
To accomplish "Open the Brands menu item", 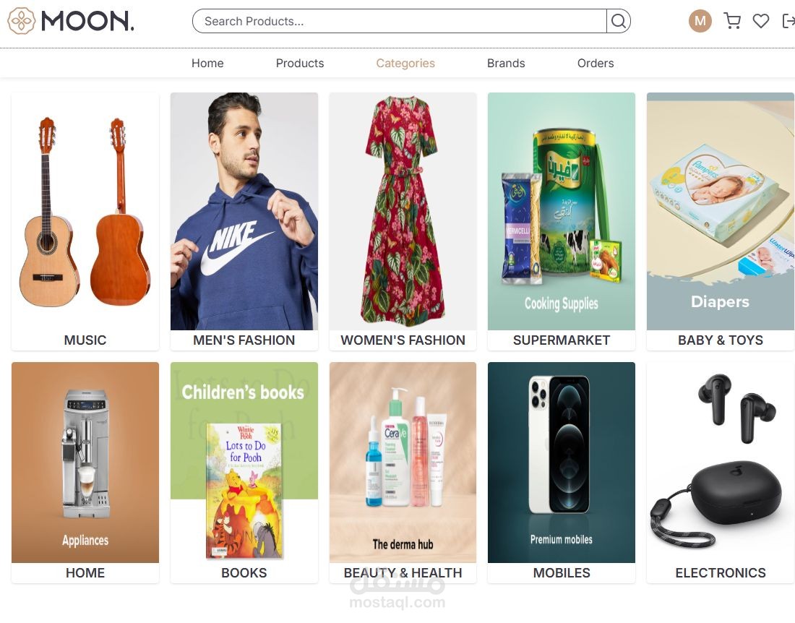I will 506,64.
